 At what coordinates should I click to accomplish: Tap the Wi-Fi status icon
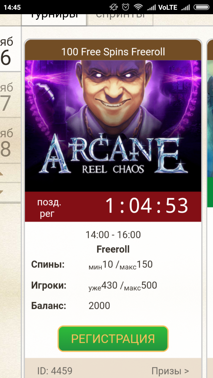pos(138,7)
